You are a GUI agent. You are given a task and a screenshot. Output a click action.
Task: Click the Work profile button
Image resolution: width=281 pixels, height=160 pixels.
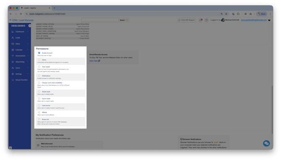coord(262,14)
